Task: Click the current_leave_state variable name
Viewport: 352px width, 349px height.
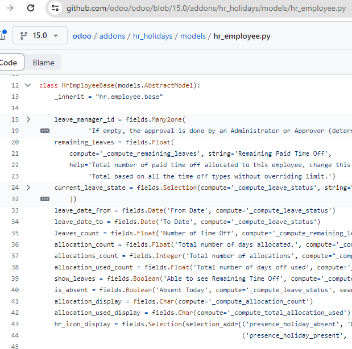Action: coord(90,188)
